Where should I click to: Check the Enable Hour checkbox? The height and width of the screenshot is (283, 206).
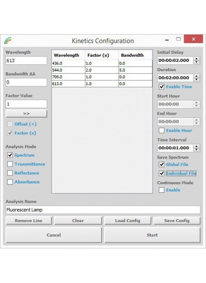161,131
